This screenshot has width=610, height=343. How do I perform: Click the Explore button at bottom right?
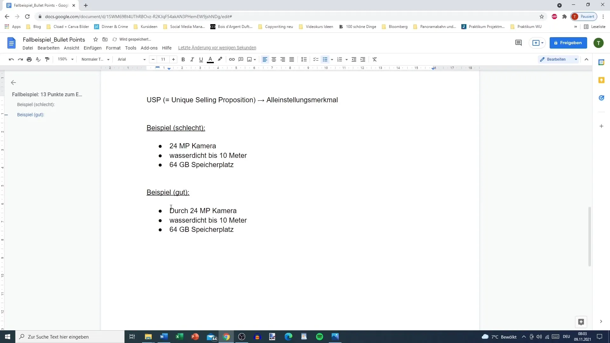click(581, 322)
